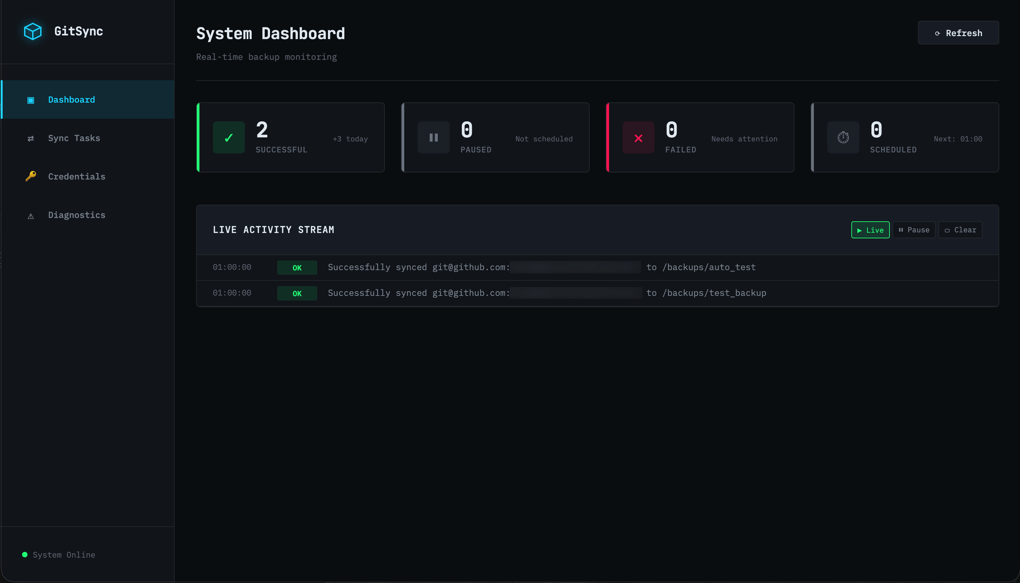
Task: Select the log entry for /backups/auto_test
Action: pyautogui.click(x=597, y=267)
